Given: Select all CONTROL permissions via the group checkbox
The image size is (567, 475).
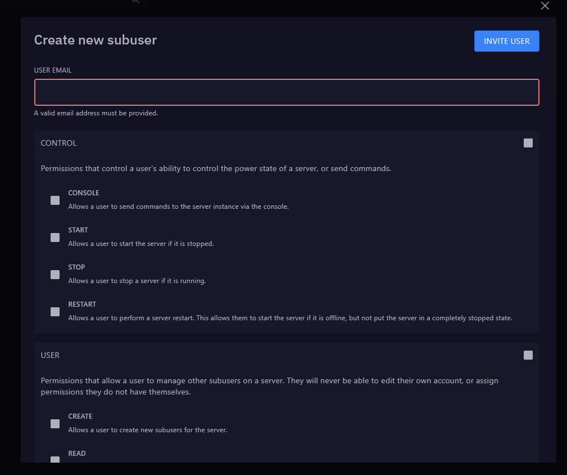Looking at the screenshot, I should 528,142.
